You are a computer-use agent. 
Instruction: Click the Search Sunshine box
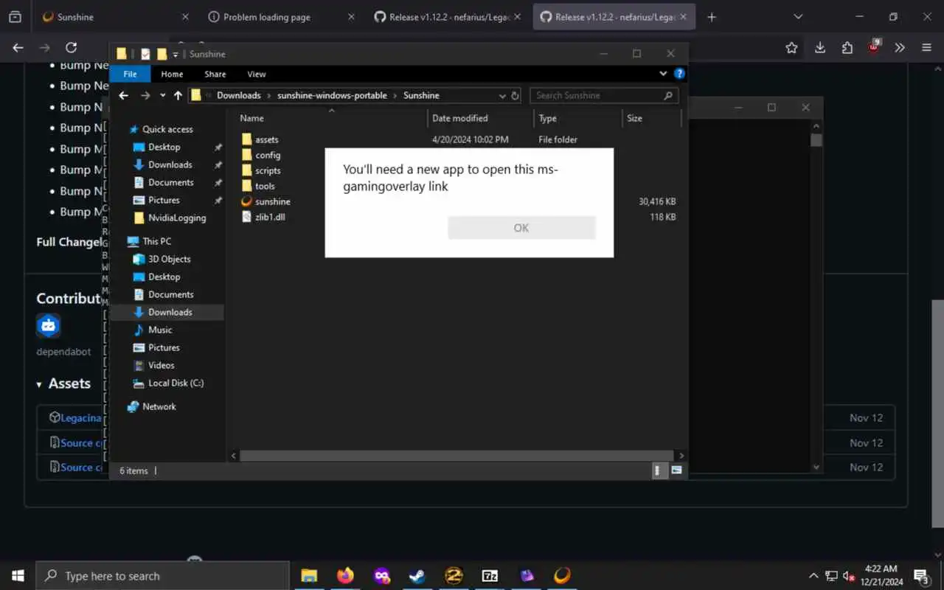pyautogui.click(x=603, y=95)
